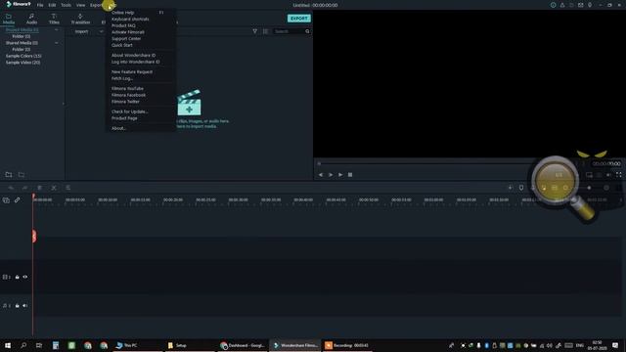Click the media filter funnel icon
Image resolution: width=626 pixels, height=352 pixels.
pos(254,31)
